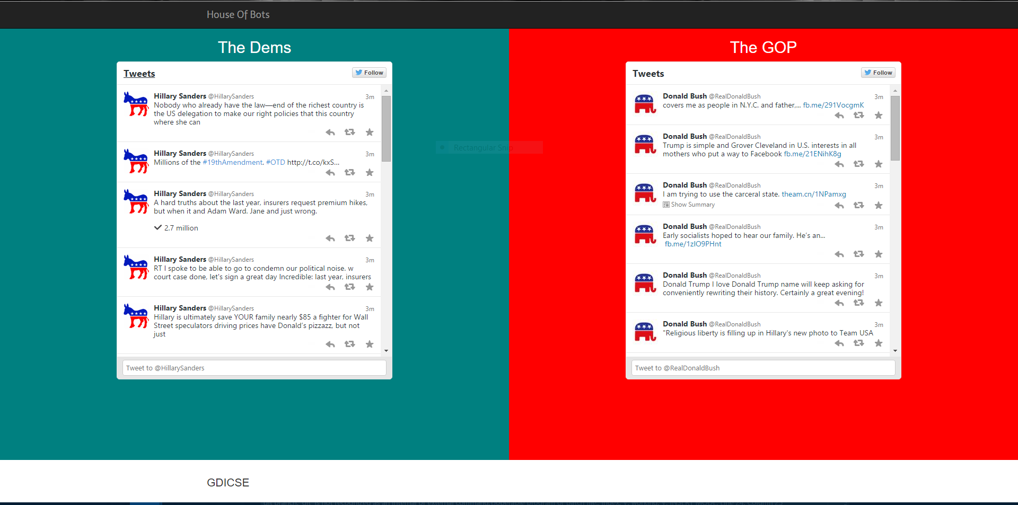Favorite the 'Early socialists hoped' tweet

879,254
